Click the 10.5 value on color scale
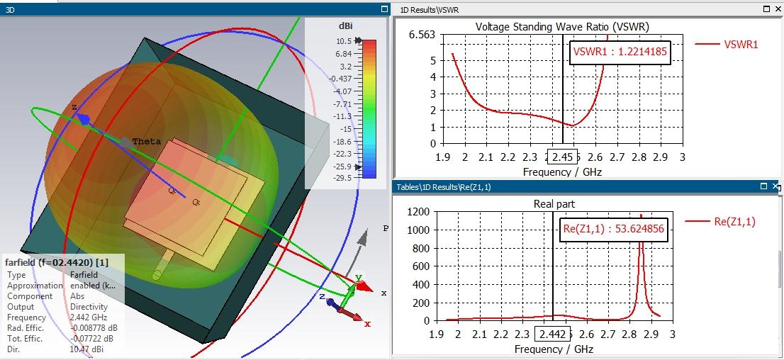 click(345, 40)
